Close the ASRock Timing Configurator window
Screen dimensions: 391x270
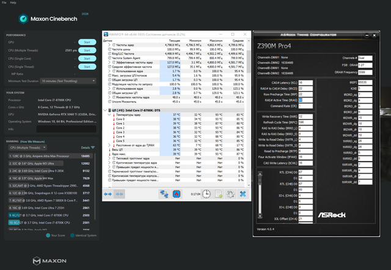tap(374, 35)
